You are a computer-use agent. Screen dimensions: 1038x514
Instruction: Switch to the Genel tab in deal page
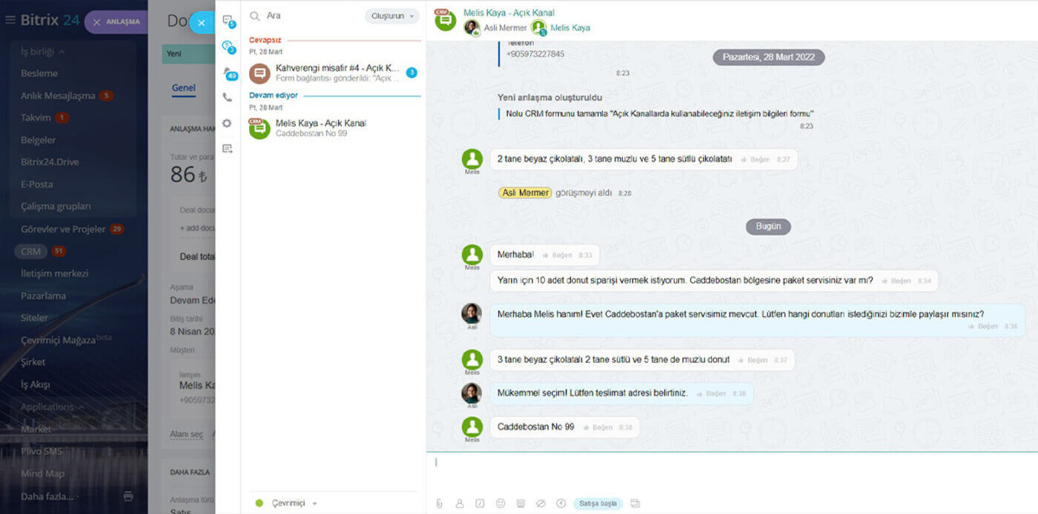click(x=184, y=88)
